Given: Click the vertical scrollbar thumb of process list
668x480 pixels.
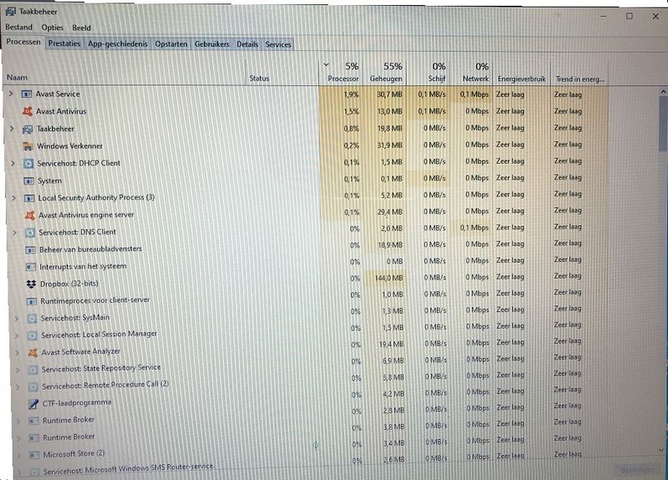Looking at the screenshot, I should coord(663,124).
